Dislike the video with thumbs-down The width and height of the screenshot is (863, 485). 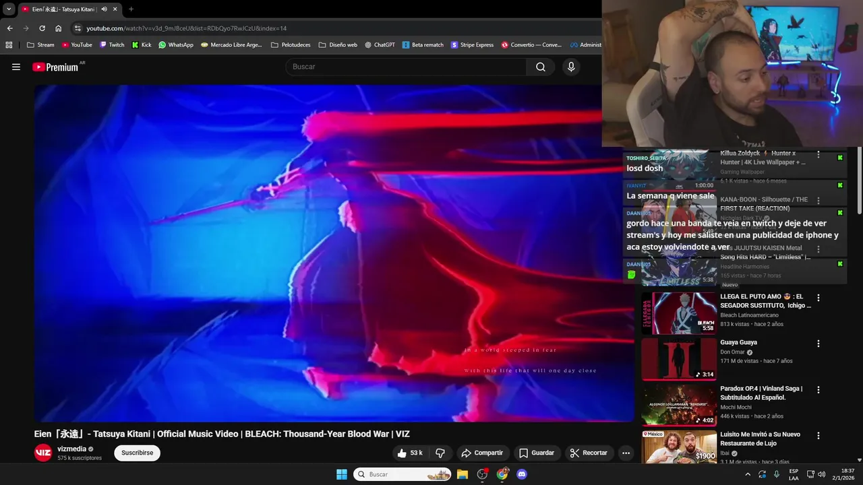440,453
